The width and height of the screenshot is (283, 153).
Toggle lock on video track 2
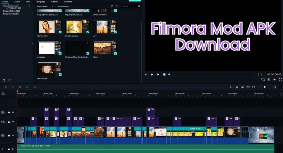pyautogui.click(x=9, y=122)
